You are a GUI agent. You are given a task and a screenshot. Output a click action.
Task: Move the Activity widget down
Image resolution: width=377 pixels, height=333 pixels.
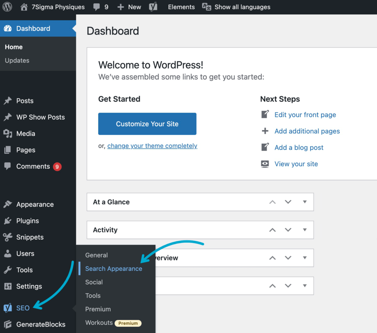[288, 230]
